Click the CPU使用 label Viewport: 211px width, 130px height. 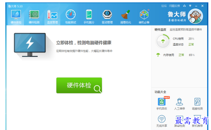(178, 39)
